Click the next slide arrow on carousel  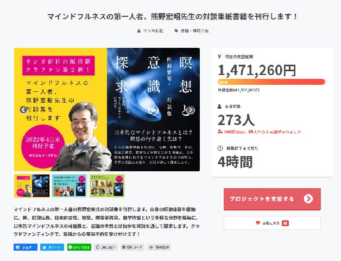click(190, 110)
